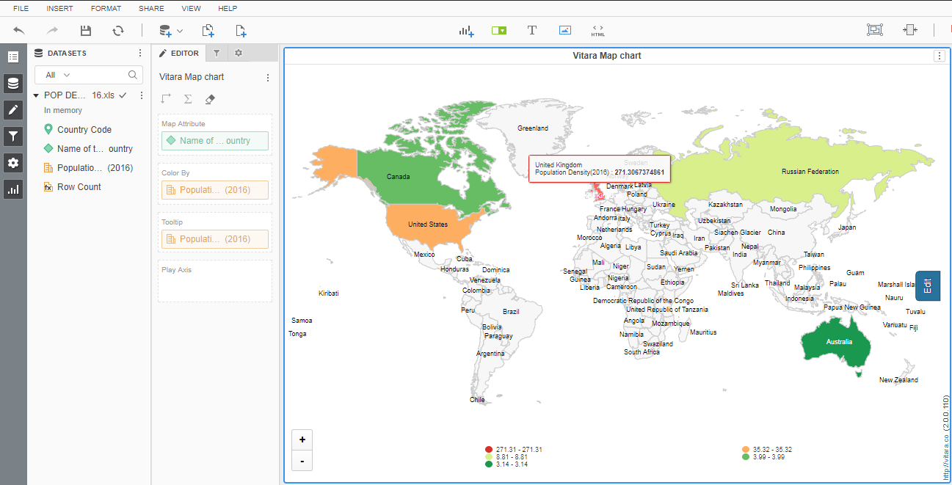Add a new chapter from toolbar
Viewport: 952px width, 485px height.
[208, 30]
